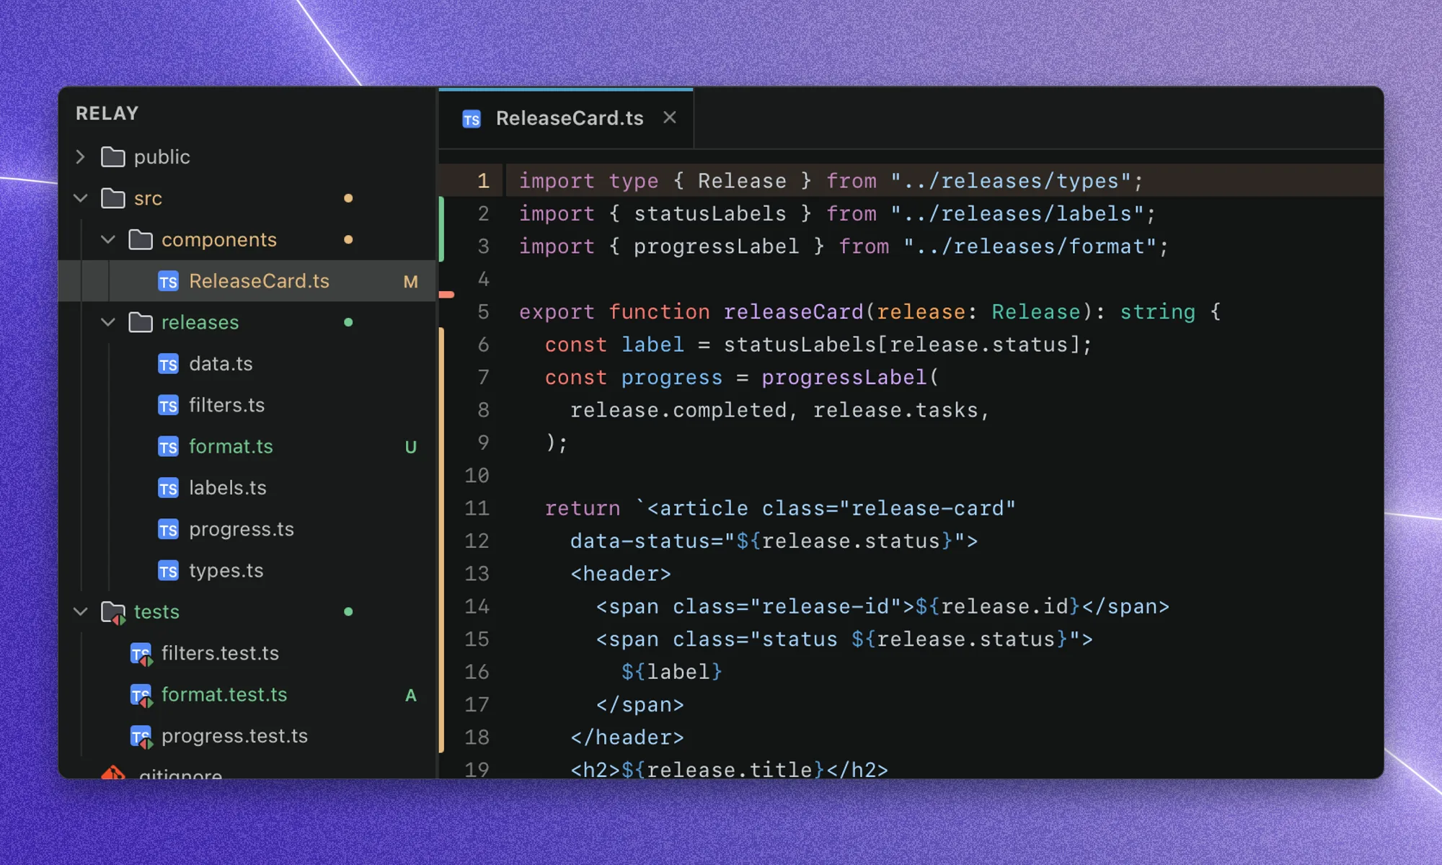Click the TS icon beside ReleaseCard.ts in tree

pos(168,281)
